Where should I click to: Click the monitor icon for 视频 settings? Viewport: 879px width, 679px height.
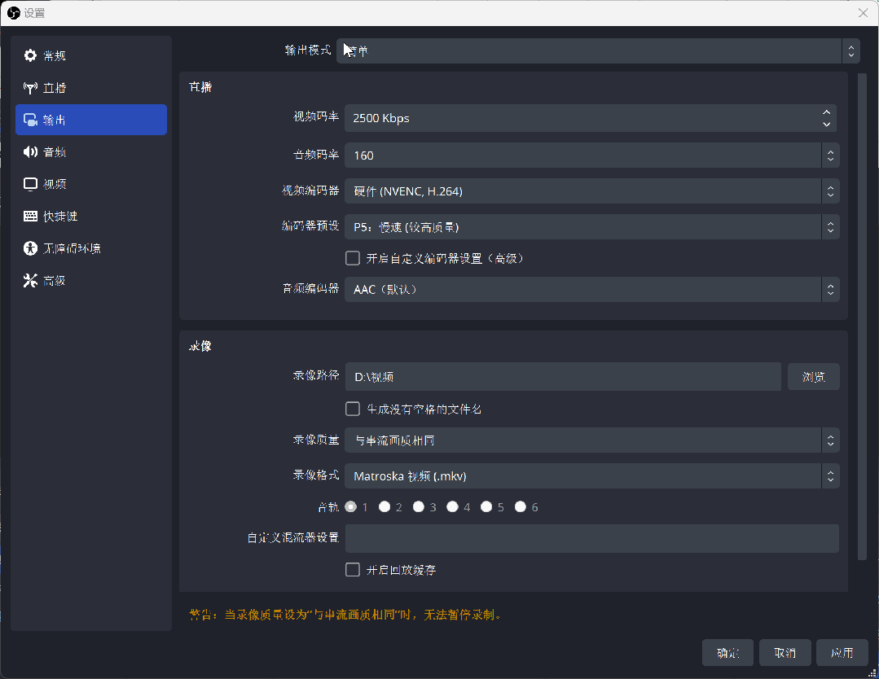point(30,184)
